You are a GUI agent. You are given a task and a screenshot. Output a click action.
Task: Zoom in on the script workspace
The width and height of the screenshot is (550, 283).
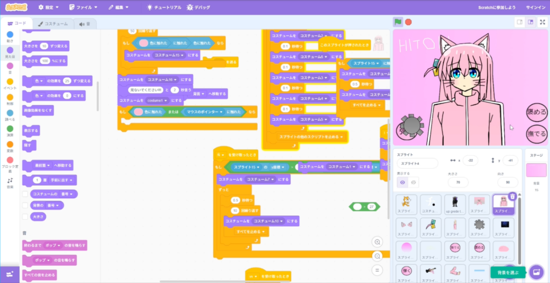tap(377, 243)
